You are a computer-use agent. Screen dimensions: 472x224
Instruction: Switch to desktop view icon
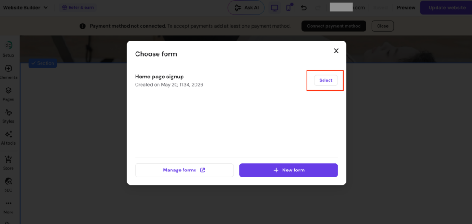point(275,8)
